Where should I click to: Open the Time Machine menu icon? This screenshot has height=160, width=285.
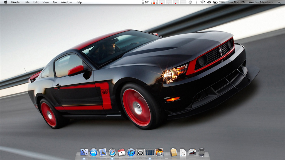[190, 2]
